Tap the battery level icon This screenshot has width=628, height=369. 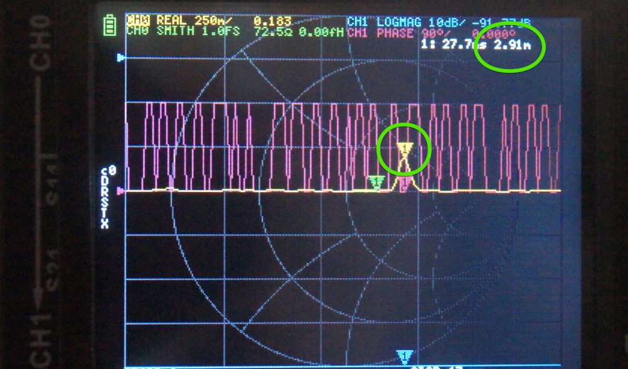[x=110, y=26]
